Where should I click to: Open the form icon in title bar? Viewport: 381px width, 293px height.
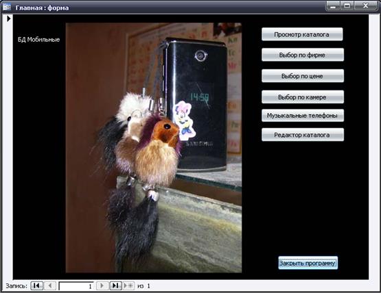click(7, 8)
